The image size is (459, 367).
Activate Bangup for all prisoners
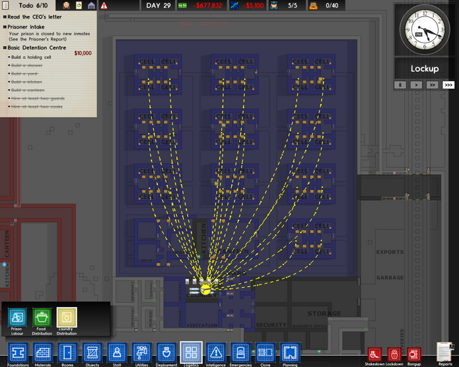(x=414, y=354)
